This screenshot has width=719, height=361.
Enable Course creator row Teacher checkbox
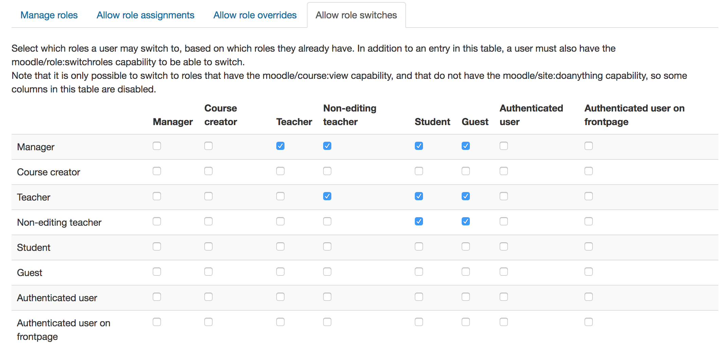tap(280, 171)
